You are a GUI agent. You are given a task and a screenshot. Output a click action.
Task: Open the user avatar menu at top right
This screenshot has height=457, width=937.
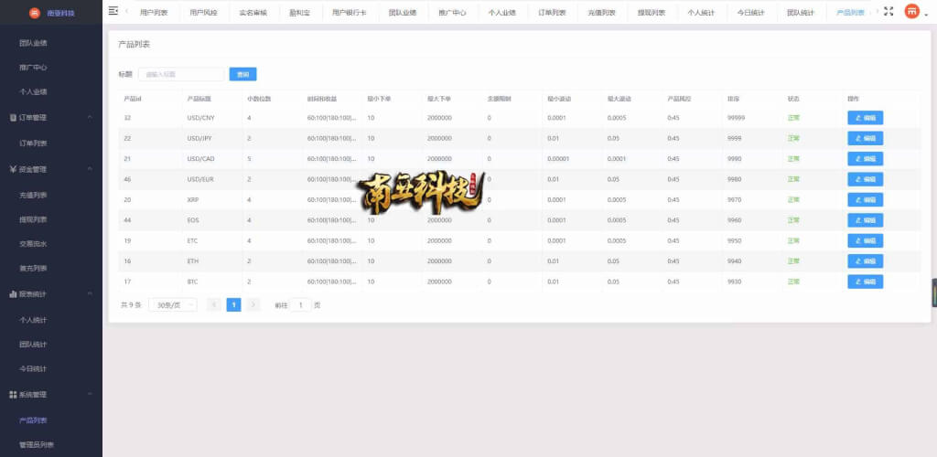(x=912, y=11)
